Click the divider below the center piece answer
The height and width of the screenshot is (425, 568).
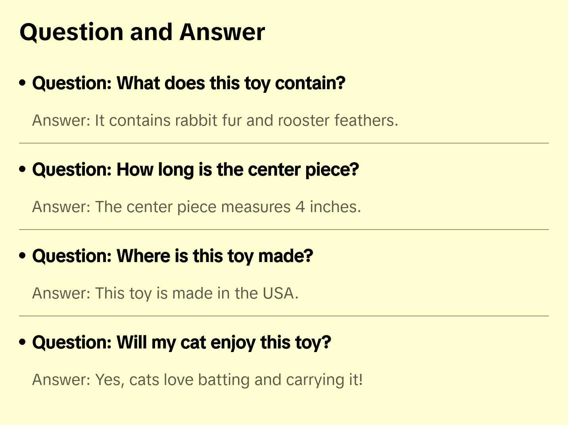click(284, 230)
